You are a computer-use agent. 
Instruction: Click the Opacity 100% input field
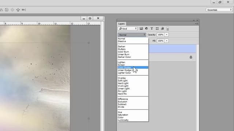(161, 35)
